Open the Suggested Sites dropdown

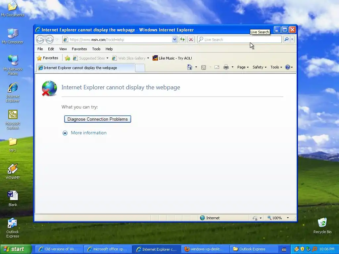(x=91, y=58)
